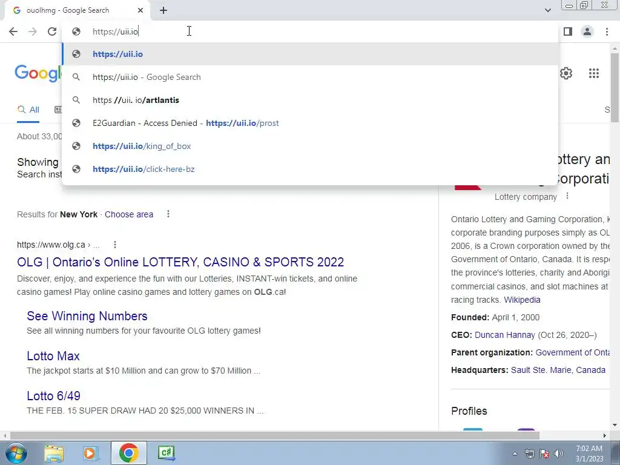620x465 pixels.
Task: Close the 'ouolhmg - Google Search' tab
Action: (140, 10)
